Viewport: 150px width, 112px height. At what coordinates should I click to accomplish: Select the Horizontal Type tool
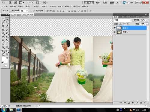coord(7,44)
